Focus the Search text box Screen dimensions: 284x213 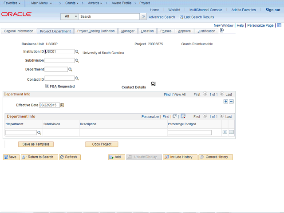click(x=109, y=16)
